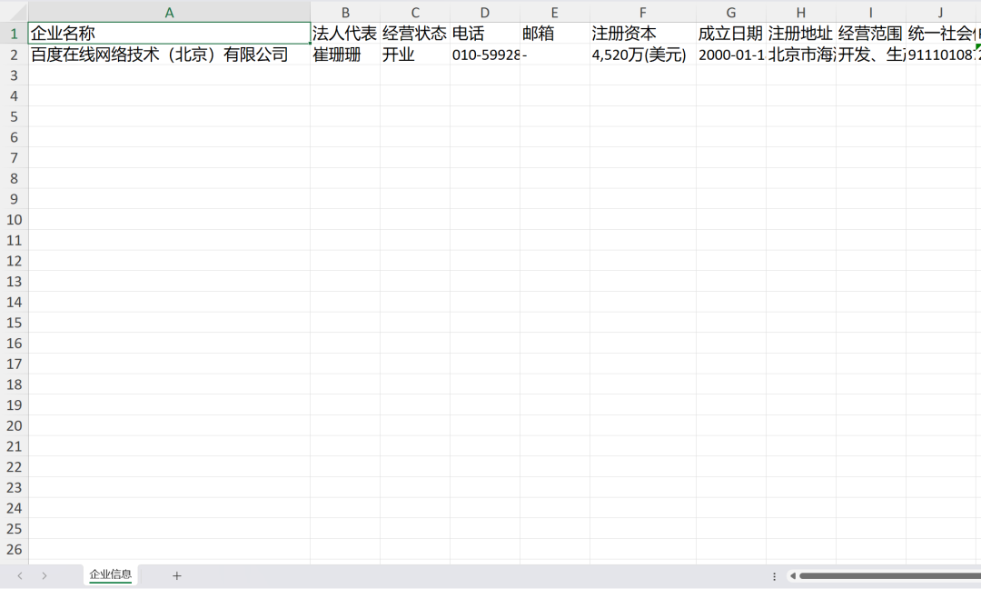Viewport: 981px width, 589px height.
Task: Select the 企业信息 sheet tab
Action: coord(110,574)
